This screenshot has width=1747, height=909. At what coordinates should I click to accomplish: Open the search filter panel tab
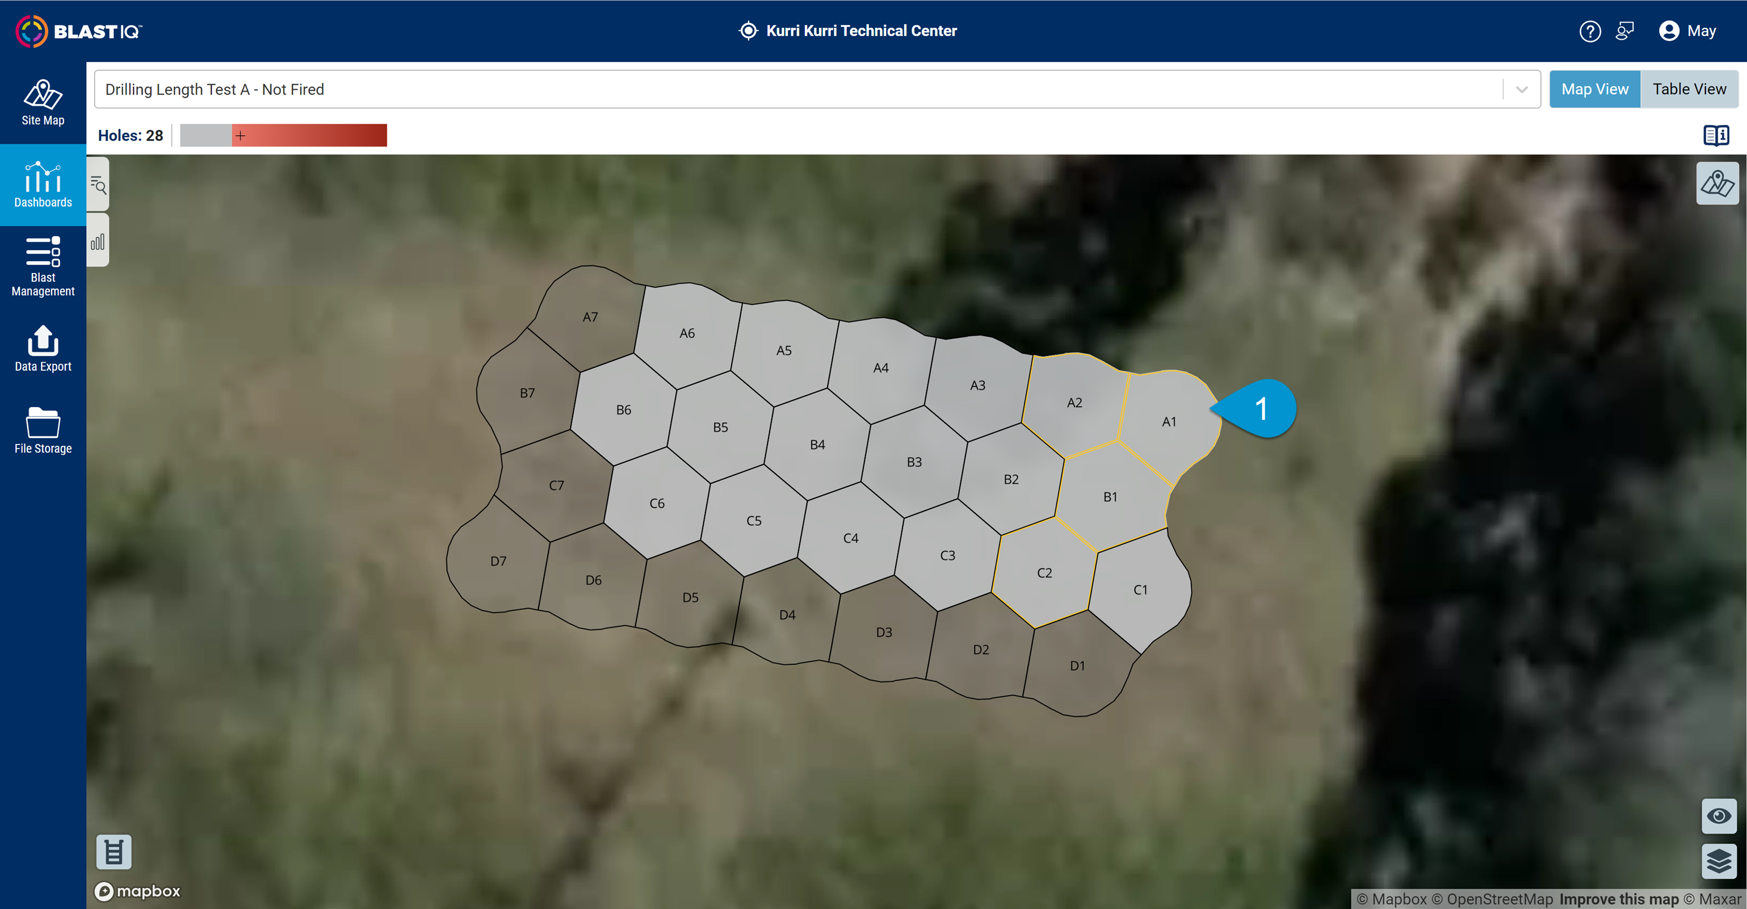(x=98, y=185)
